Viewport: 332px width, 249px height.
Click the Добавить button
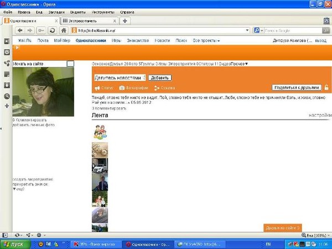point(160,78)
